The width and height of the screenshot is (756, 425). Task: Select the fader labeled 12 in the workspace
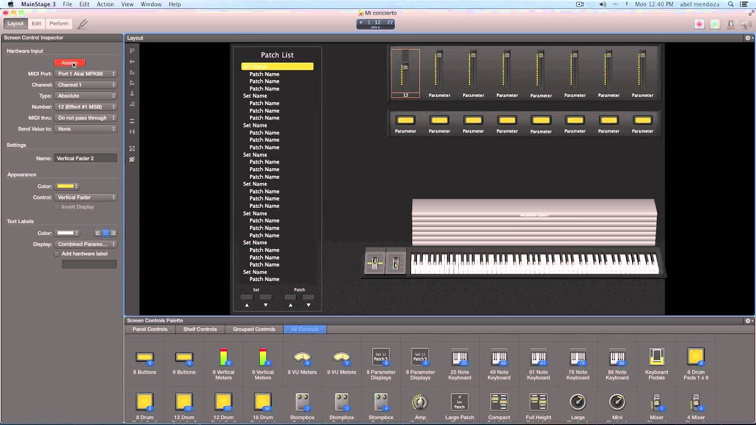click(405, 73)
